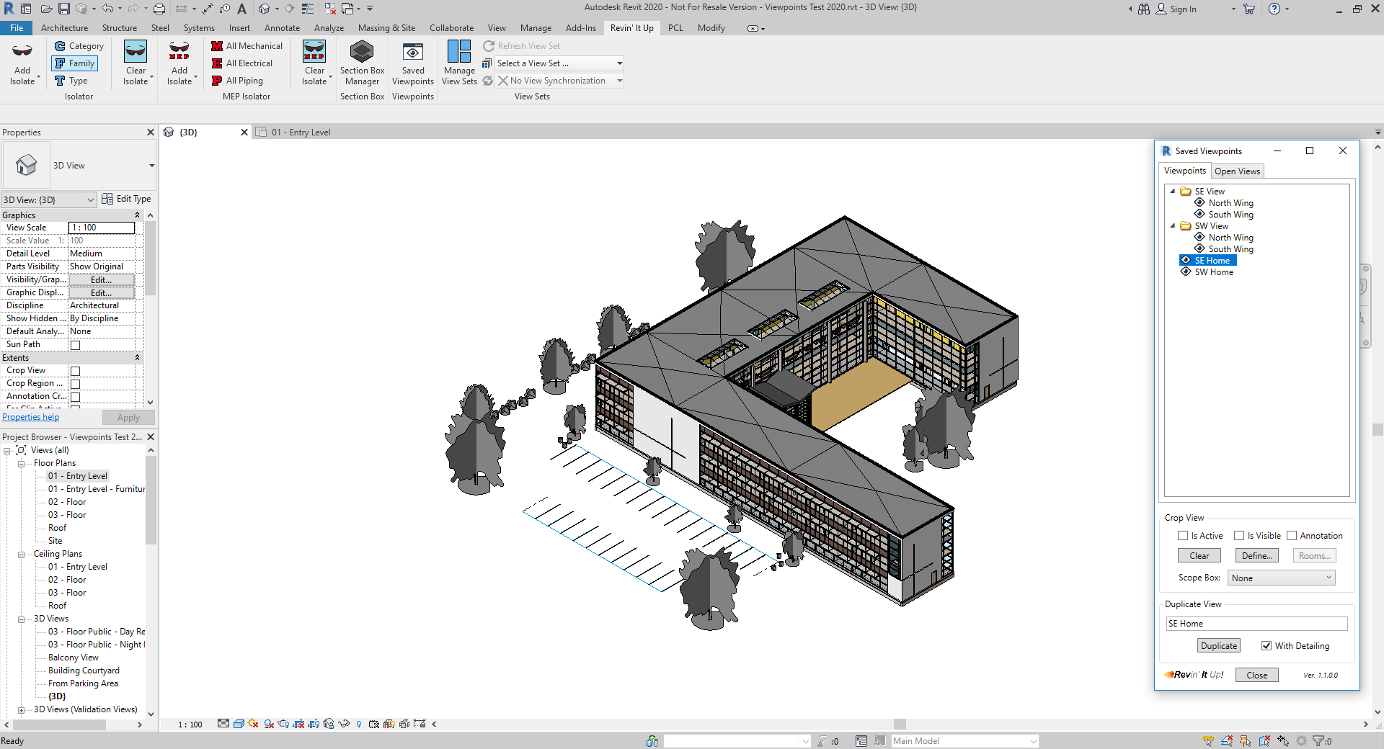Select SW Home viewpoint in the tree
The image size is (1384, 749).
[1214, 272]
